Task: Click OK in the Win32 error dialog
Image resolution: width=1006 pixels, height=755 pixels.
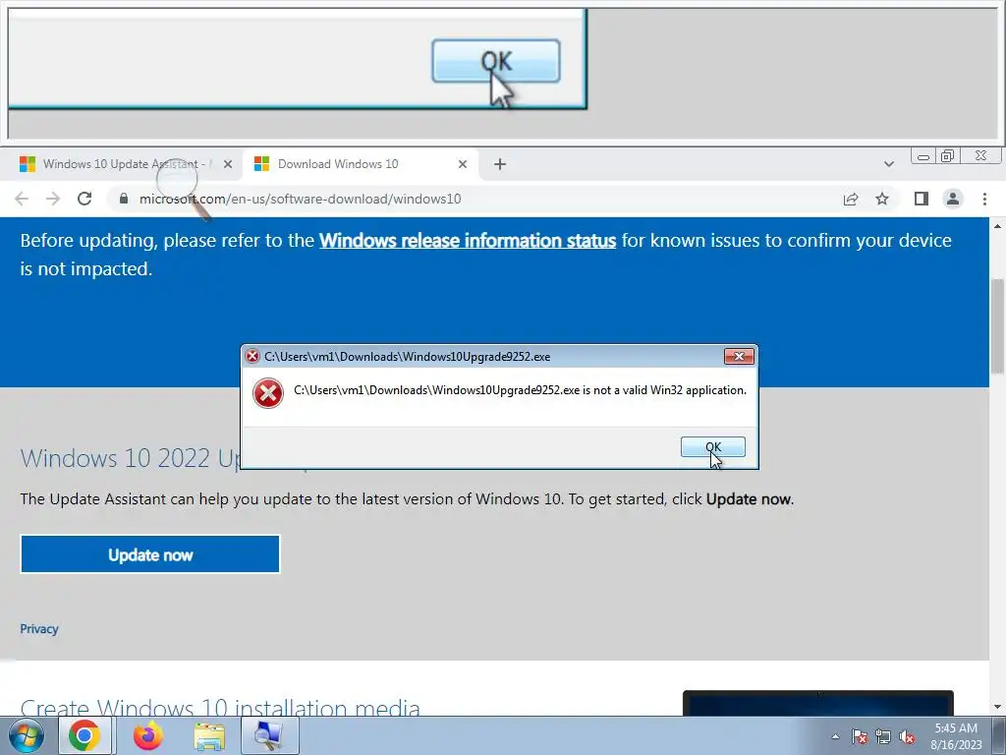Action: [x=713, y=447]
